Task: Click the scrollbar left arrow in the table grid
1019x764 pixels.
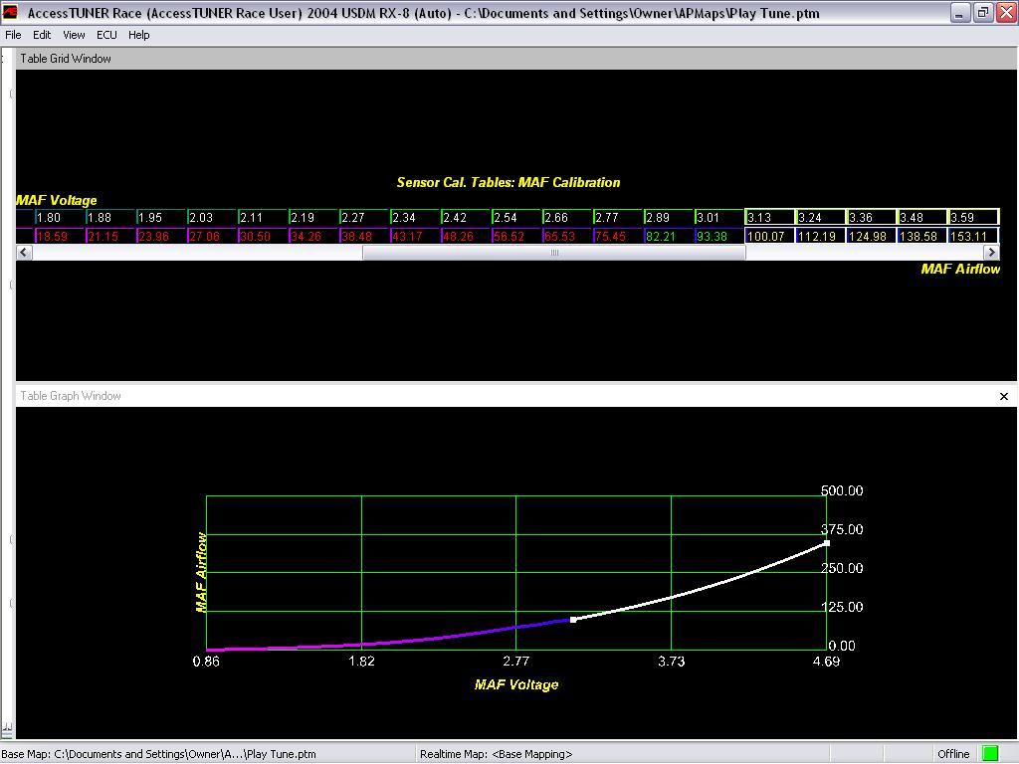Action: pos(24,253)
